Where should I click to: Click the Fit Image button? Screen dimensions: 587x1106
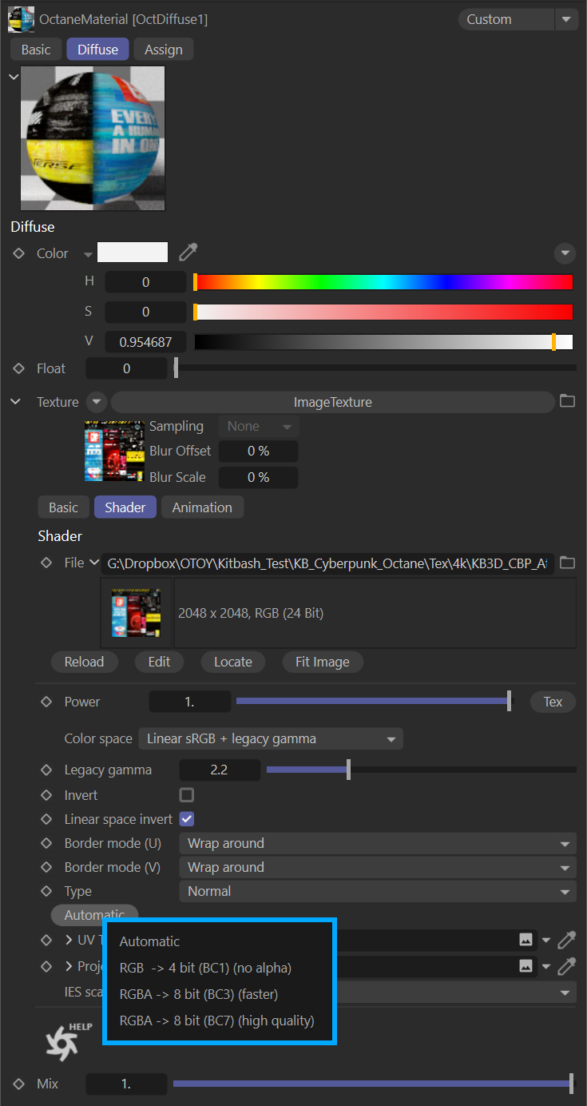coord(322,662)
